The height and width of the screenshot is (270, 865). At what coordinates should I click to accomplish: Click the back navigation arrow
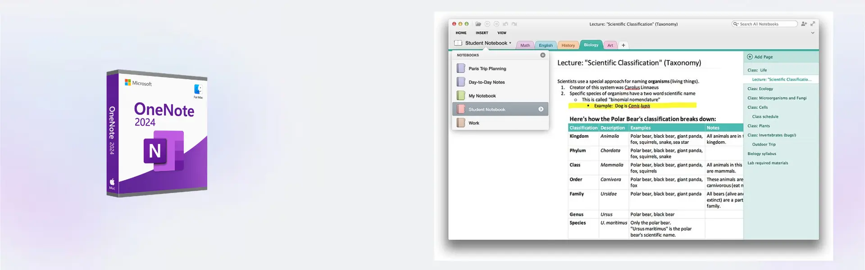[x=487, y=24]
